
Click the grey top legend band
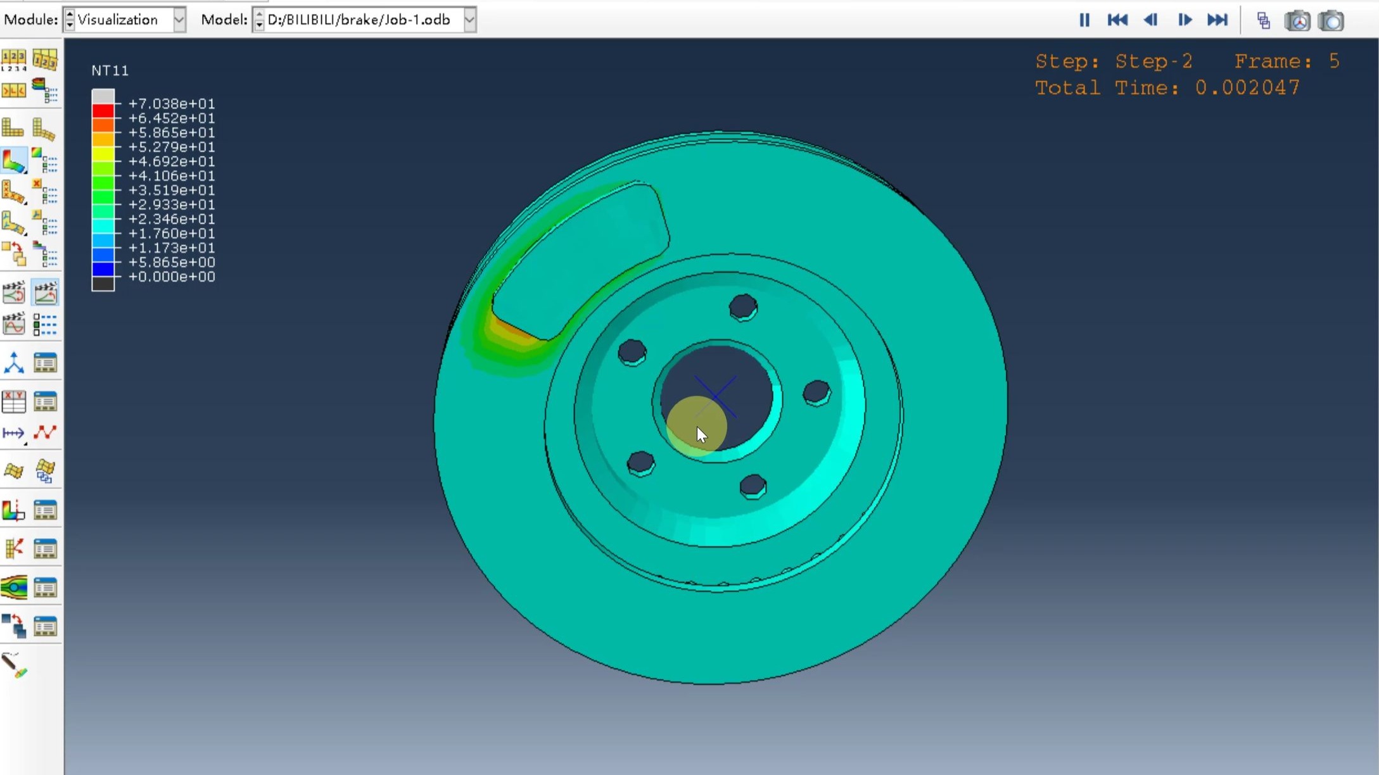coord(103,96)
